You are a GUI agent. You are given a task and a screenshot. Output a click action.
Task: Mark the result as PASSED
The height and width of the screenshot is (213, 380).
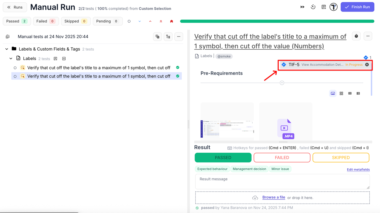click(223, 157)
